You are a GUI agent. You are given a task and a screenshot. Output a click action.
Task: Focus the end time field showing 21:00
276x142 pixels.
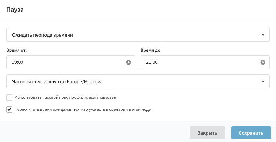point(205,62)
